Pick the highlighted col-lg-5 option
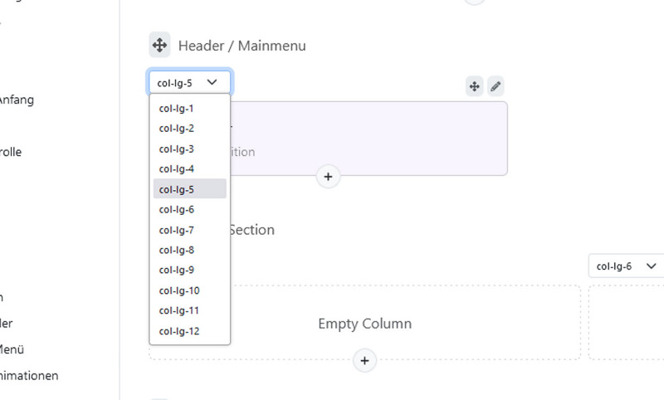 tap(190, 188)
